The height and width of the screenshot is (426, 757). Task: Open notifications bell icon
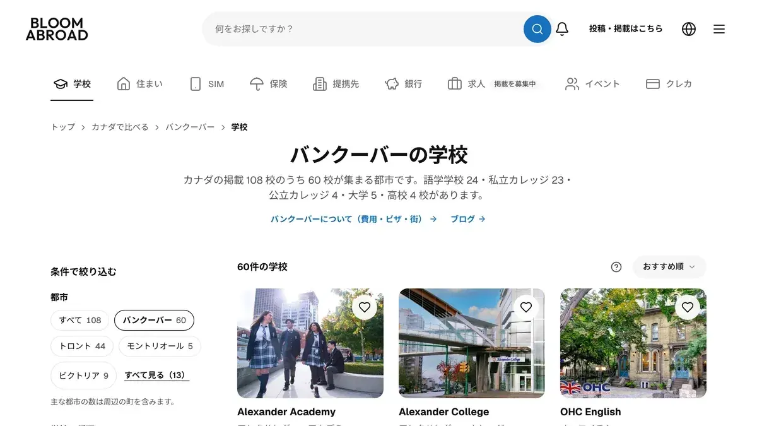(x=562, y=29)
